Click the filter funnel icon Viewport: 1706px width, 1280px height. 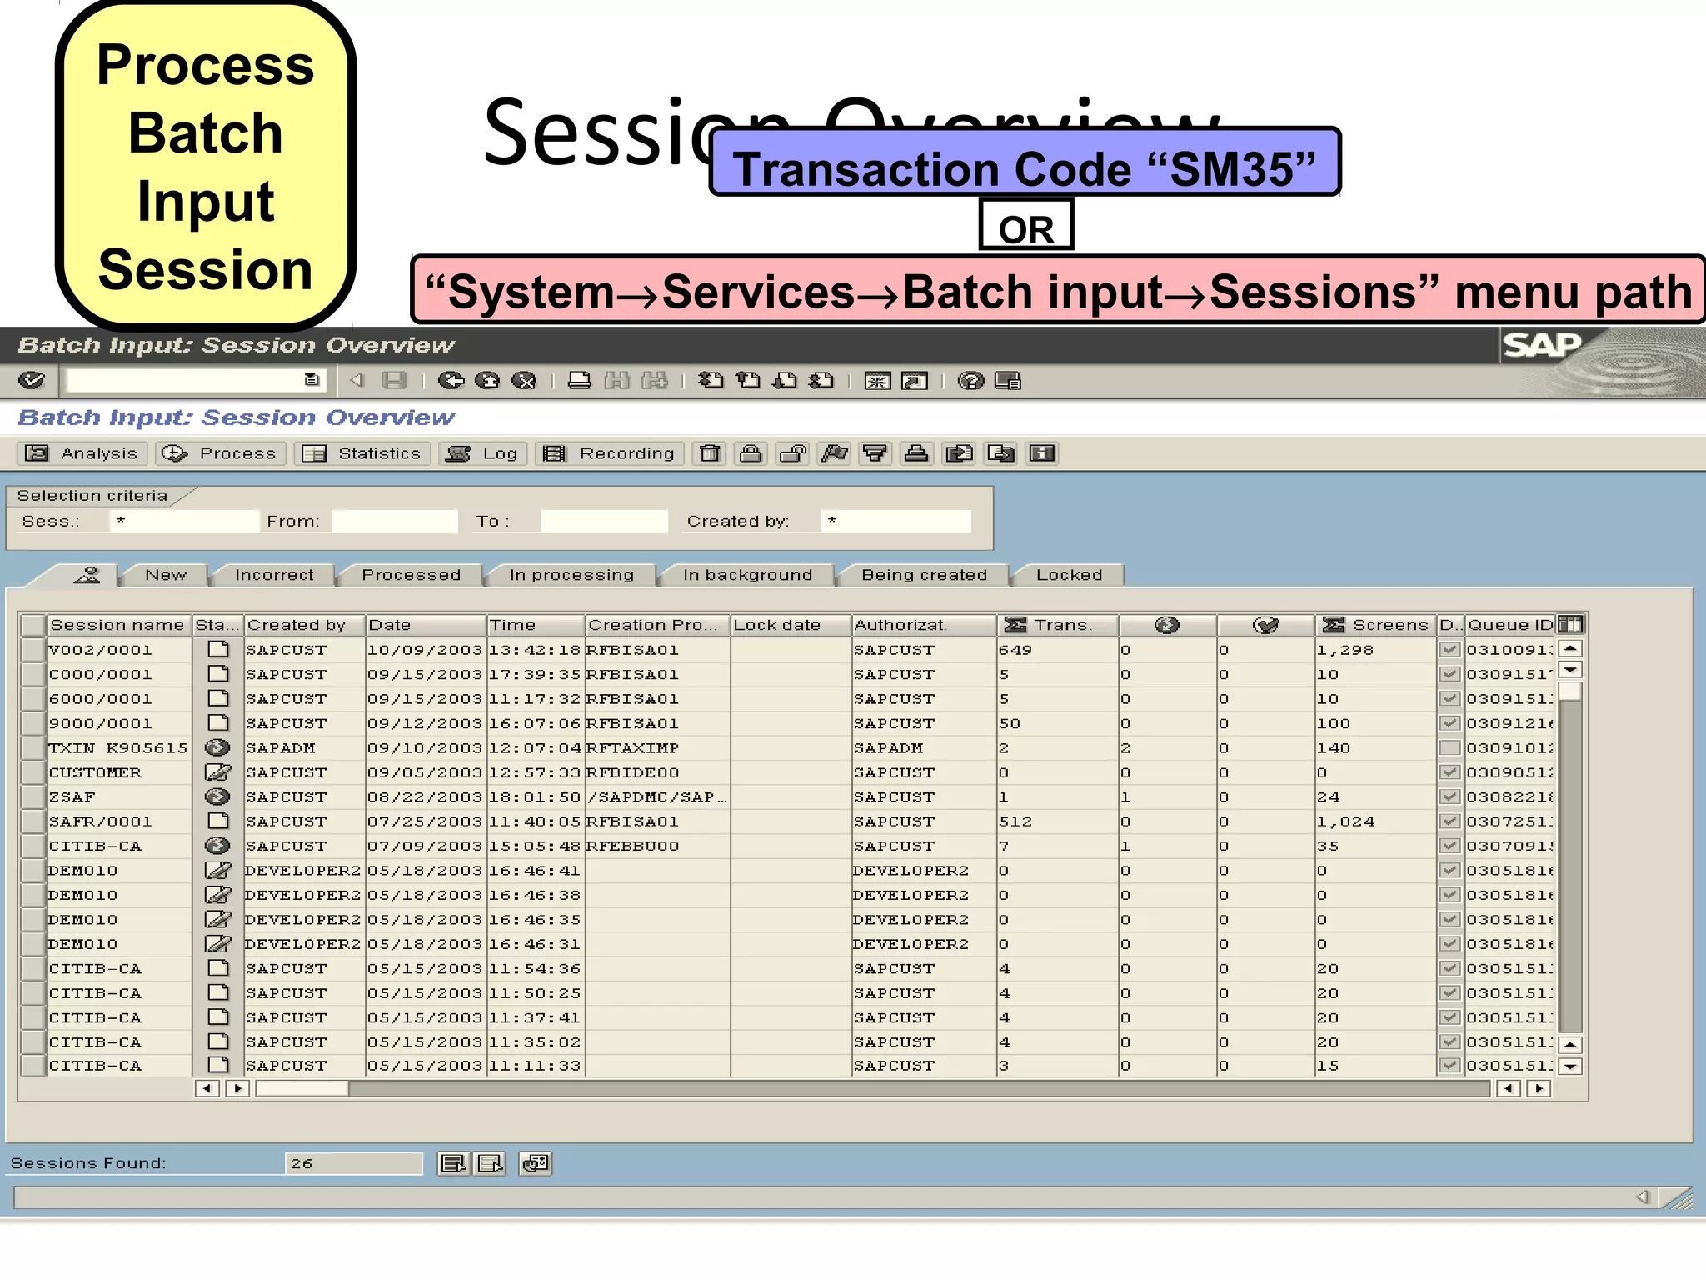click(x=875, y=453)
